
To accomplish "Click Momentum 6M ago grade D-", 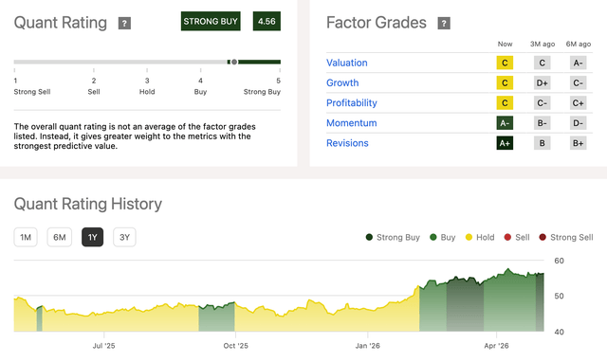I will 578,123.
